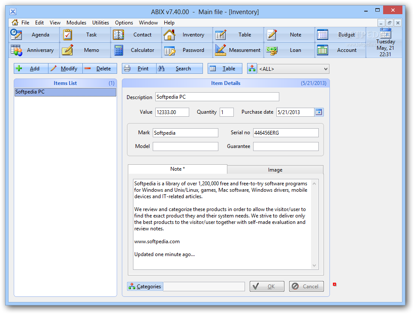Click note scrollbar up arrow
The image size is (414, 314).
[x=314, y=184]
